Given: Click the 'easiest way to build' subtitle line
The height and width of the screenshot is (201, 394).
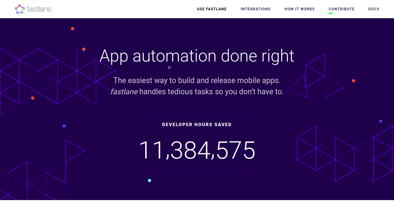Looking at the screenshot, I should pos(197,81).
